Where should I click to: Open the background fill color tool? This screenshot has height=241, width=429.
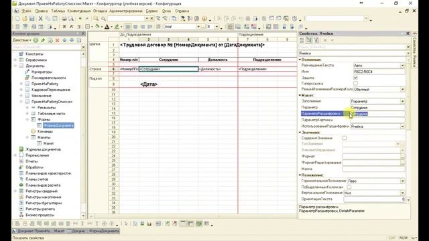(97, 27)
